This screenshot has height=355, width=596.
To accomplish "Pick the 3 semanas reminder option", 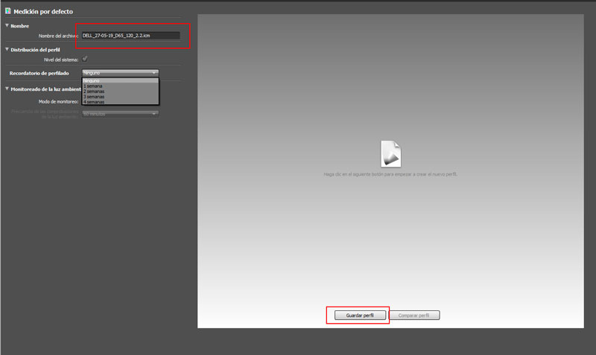I will click(x=94, y=96).
